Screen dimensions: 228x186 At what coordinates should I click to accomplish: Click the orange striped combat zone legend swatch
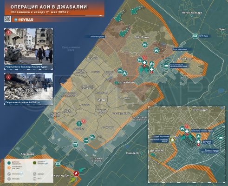(9, 167)
